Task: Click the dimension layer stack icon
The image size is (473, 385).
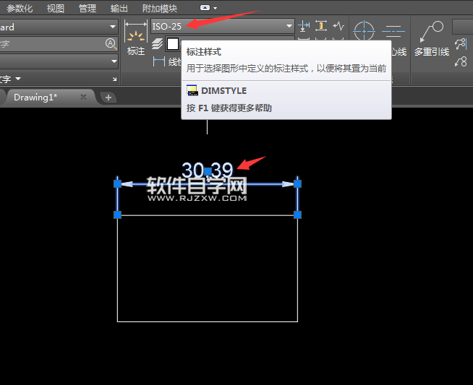Action: point(157,44)
